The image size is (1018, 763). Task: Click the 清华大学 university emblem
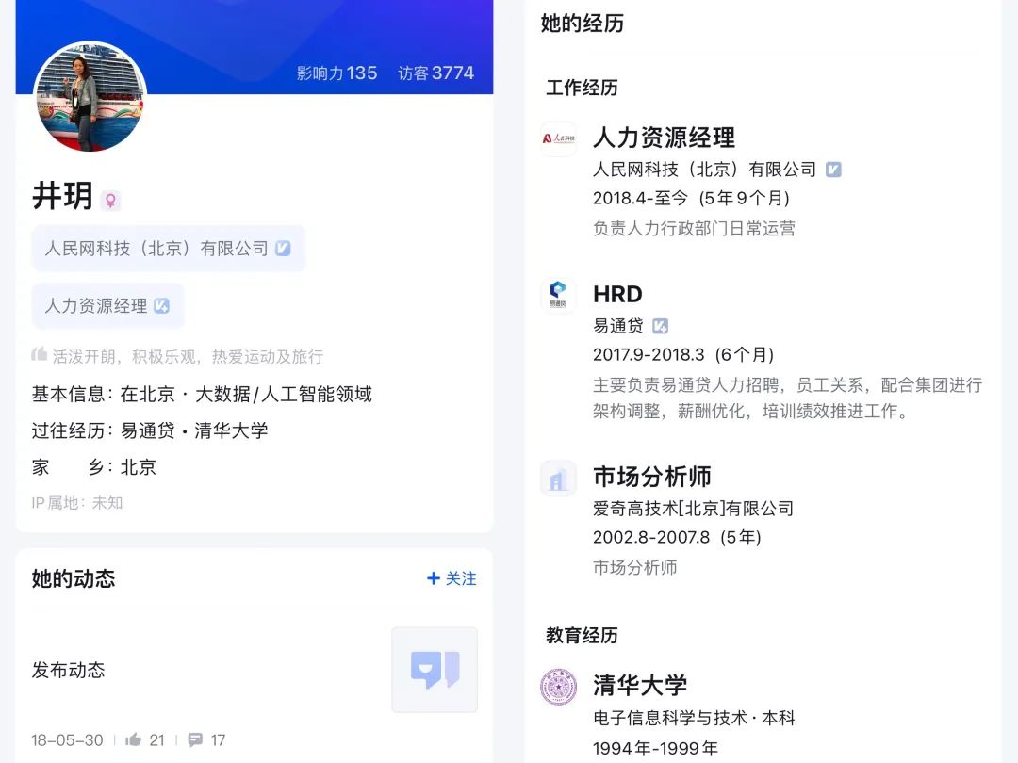click(x=558, y=687)
